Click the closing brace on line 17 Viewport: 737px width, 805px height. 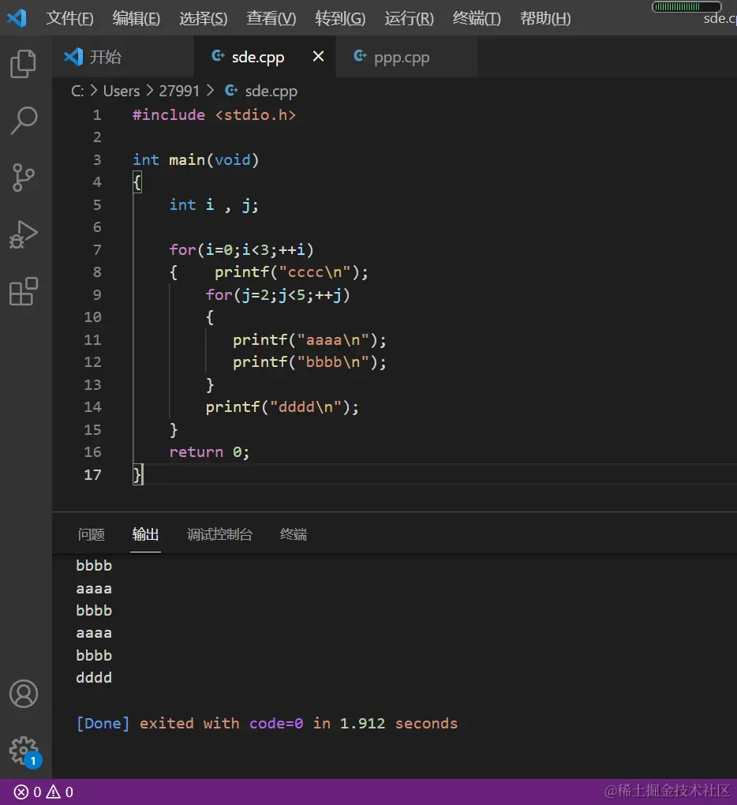coord(137,474)
